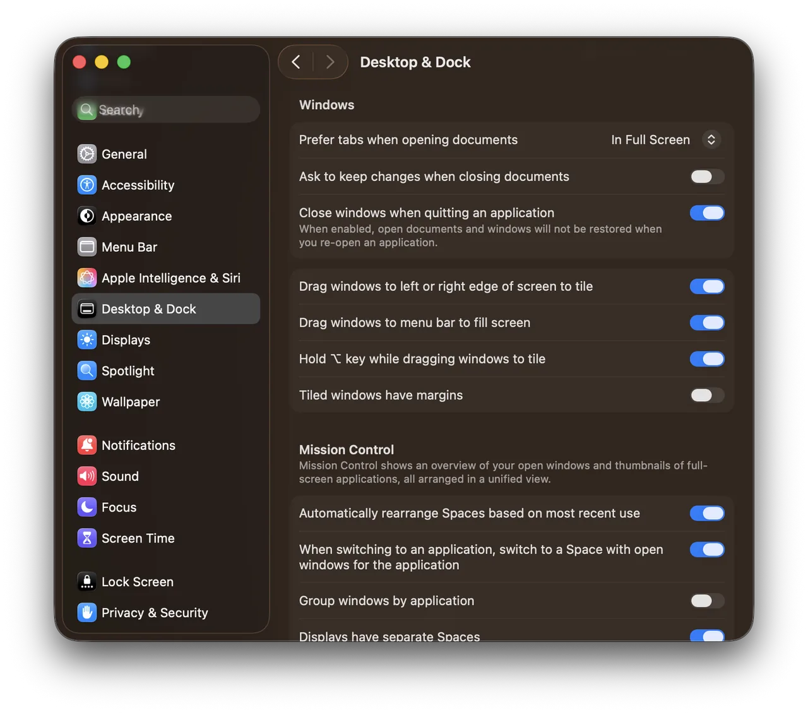Viewport: 808px width, 713px height.
Task: Click the Desktop & Dock sidebar icon
Action: coord(87,309)
